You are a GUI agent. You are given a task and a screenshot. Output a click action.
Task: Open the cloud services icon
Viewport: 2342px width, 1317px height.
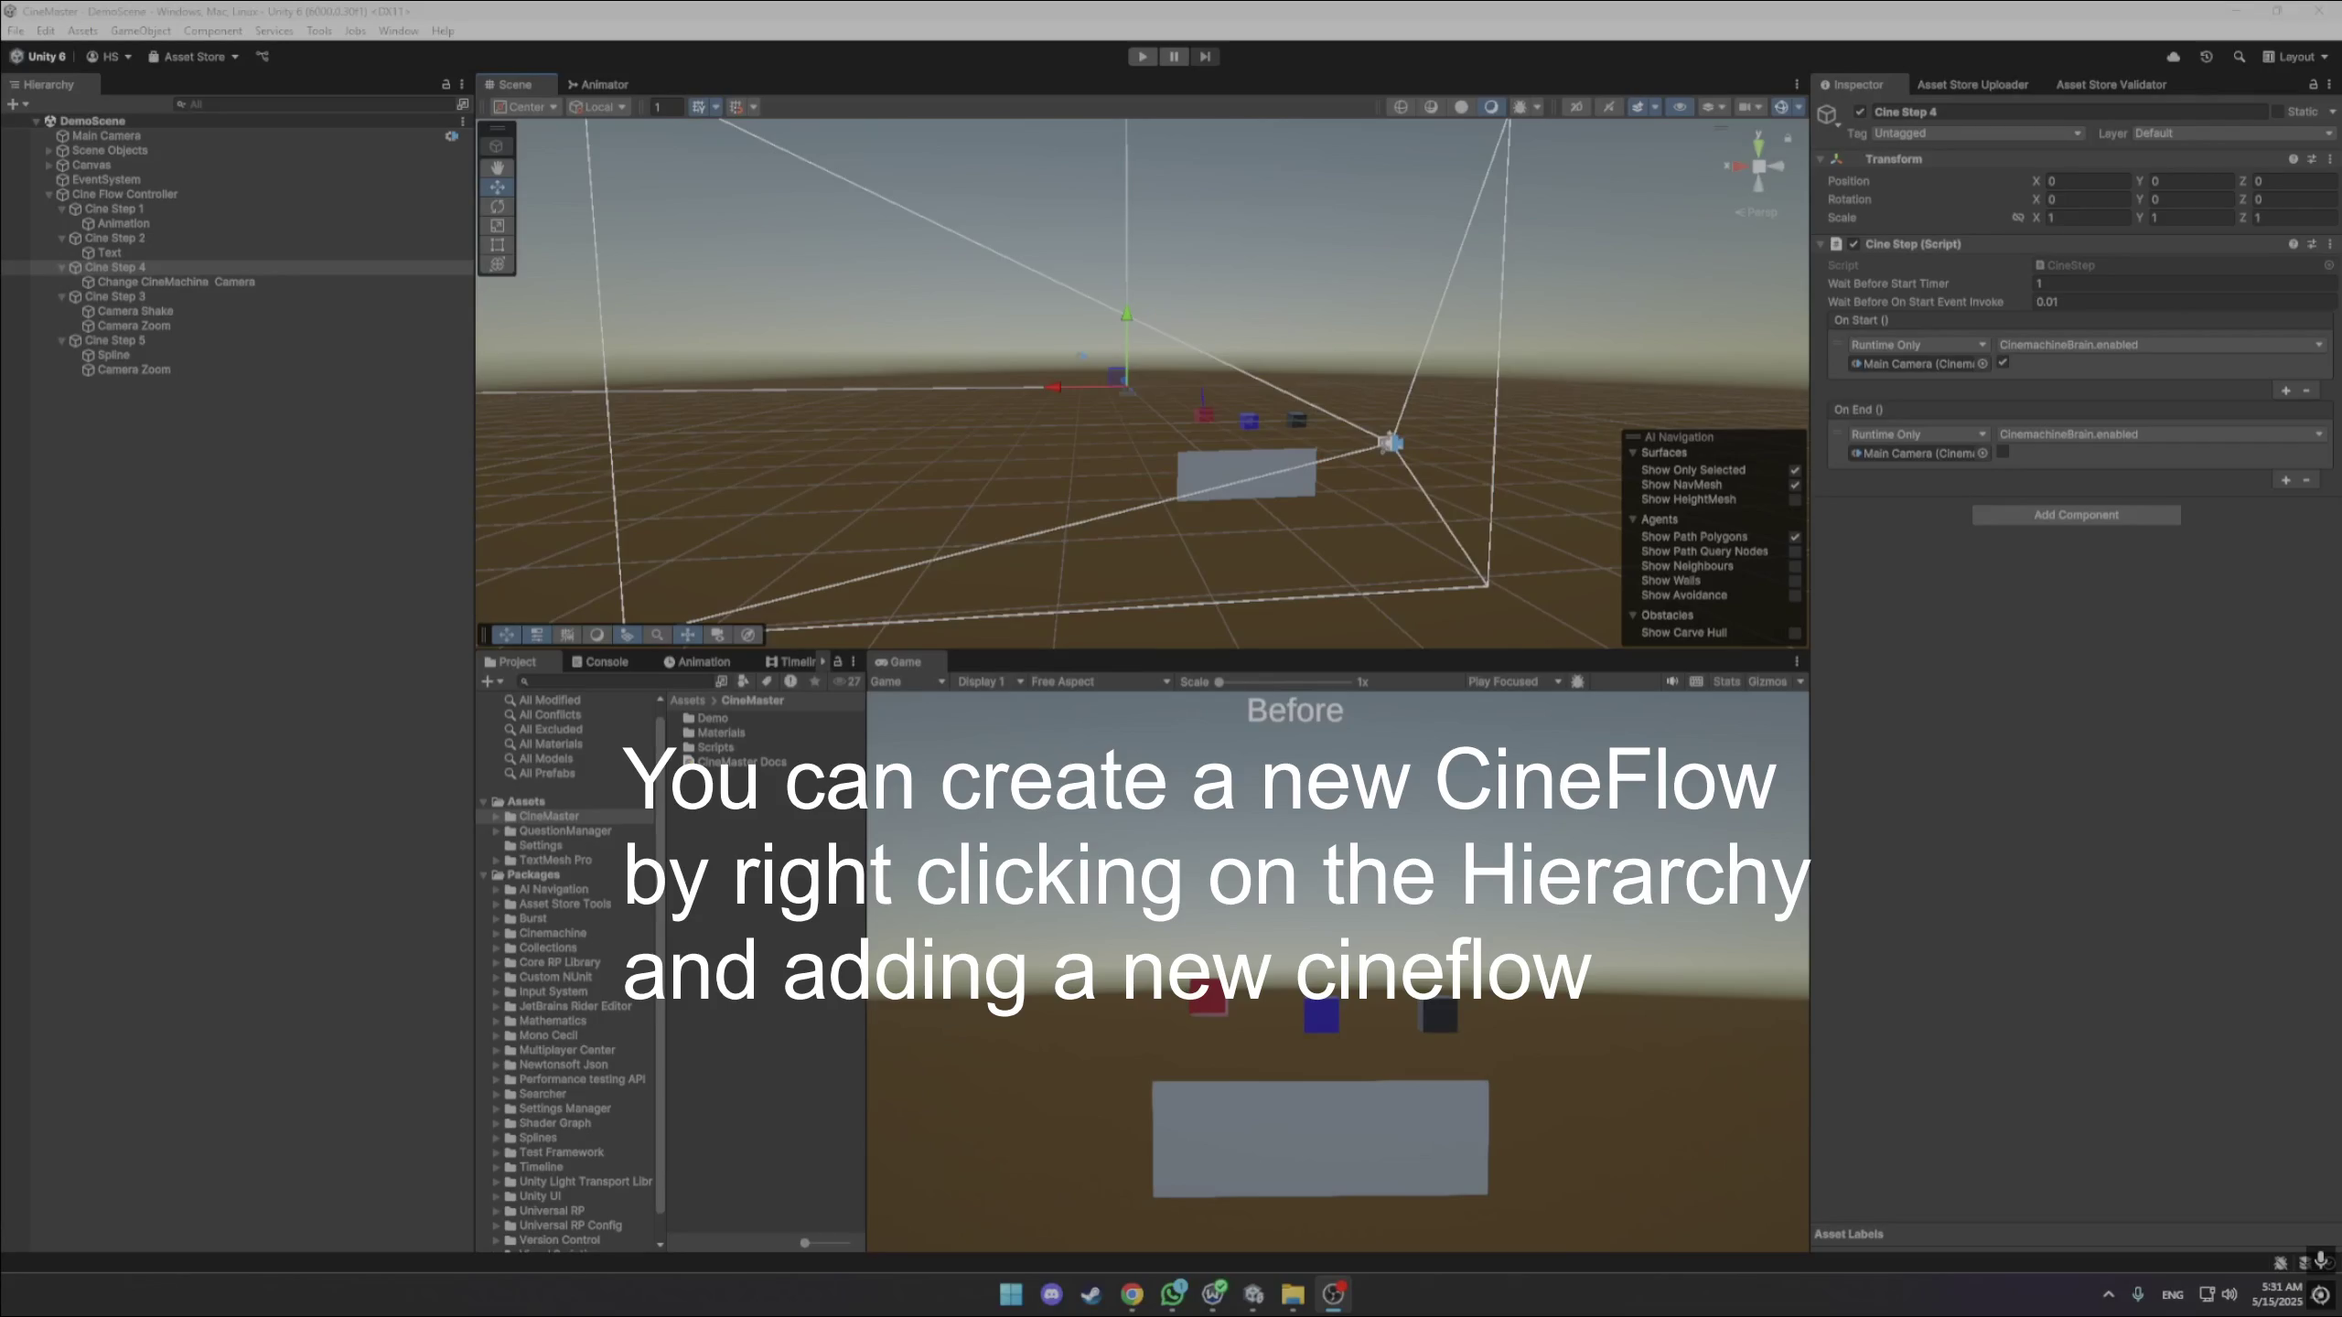(2174, 57)
